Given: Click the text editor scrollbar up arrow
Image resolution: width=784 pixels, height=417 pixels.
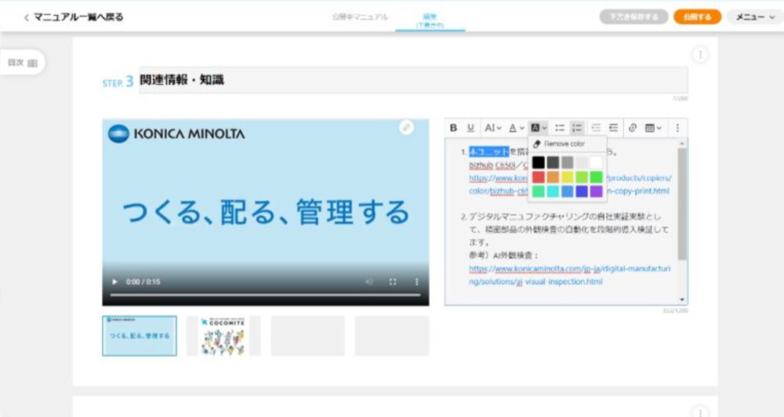Looking at the screenshot, I should click(x=682, y=142).
